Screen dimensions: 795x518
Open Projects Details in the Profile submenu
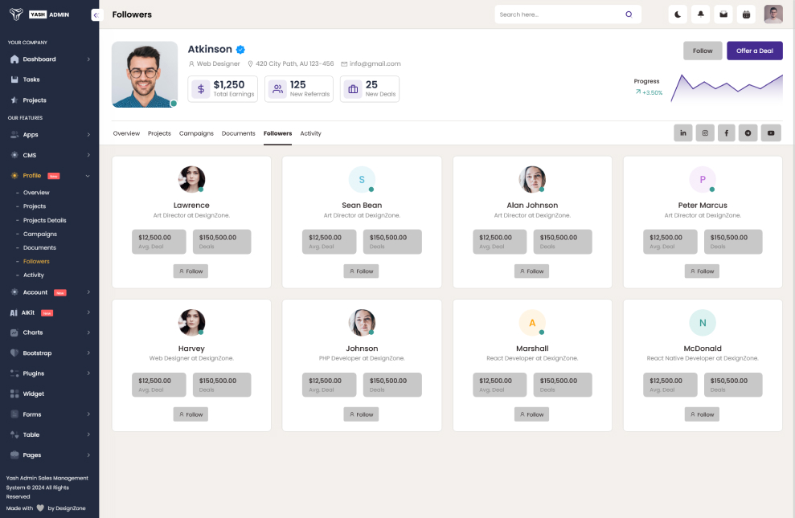tap(45, 220)
